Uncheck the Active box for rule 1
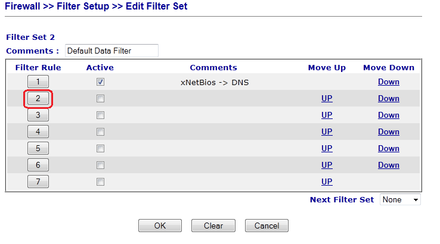Viewport: 440px width, 244px height. (100, 82)
